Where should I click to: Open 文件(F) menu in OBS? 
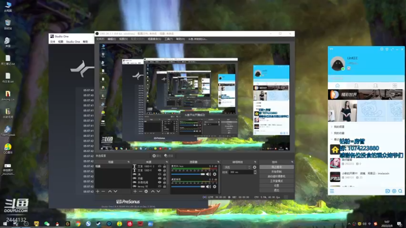pyautogui.click(x=100, y=39)
